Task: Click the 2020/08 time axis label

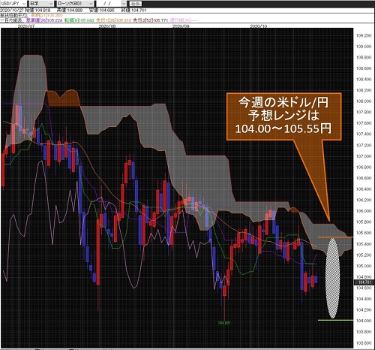Action: click(x=107, y=26)
